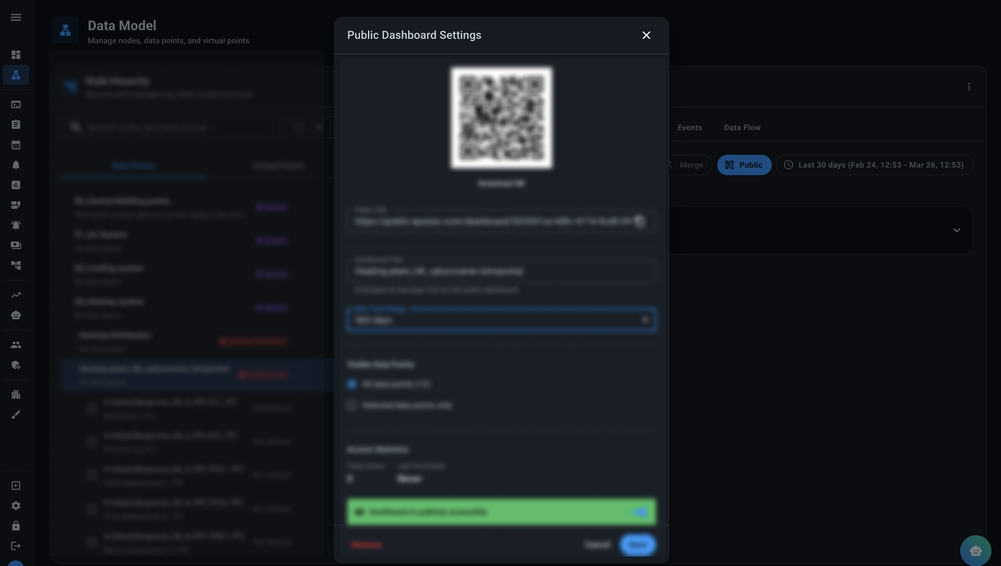Viewport: 1001px width, 566px height.
Task: Switch to the Events tab
Action: [690, 127]
